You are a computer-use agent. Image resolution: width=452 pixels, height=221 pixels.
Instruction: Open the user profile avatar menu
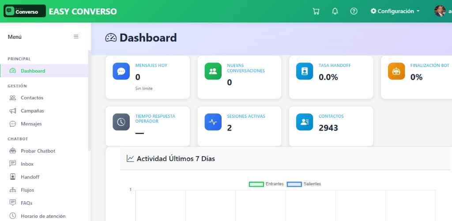point(440,11)
